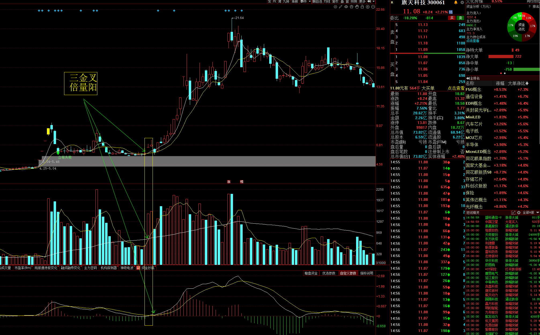Click the 三金叉倍量阳 annotation box

coord(81,83)
